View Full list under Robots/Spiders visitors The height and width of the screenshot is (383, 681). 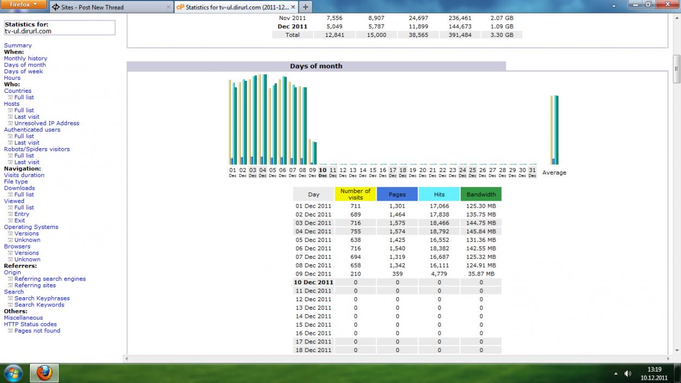24,156
